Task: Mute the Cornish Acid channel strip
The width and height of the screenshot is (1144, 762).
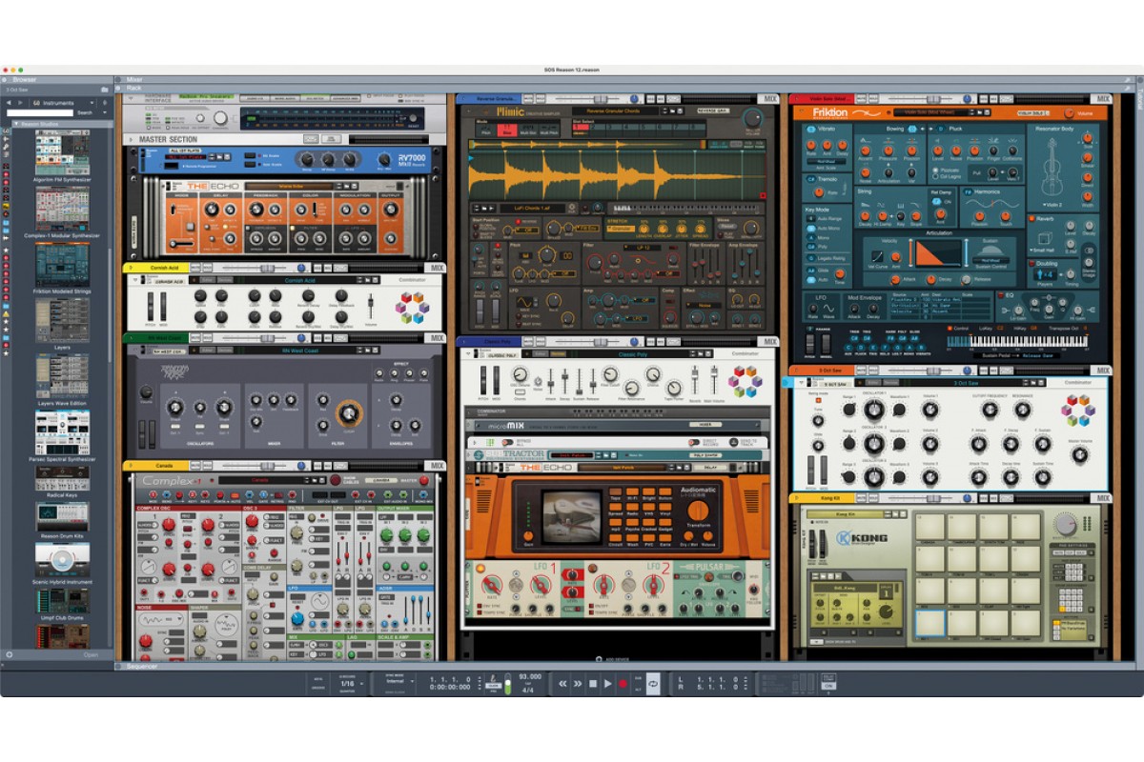Action: 194,268
